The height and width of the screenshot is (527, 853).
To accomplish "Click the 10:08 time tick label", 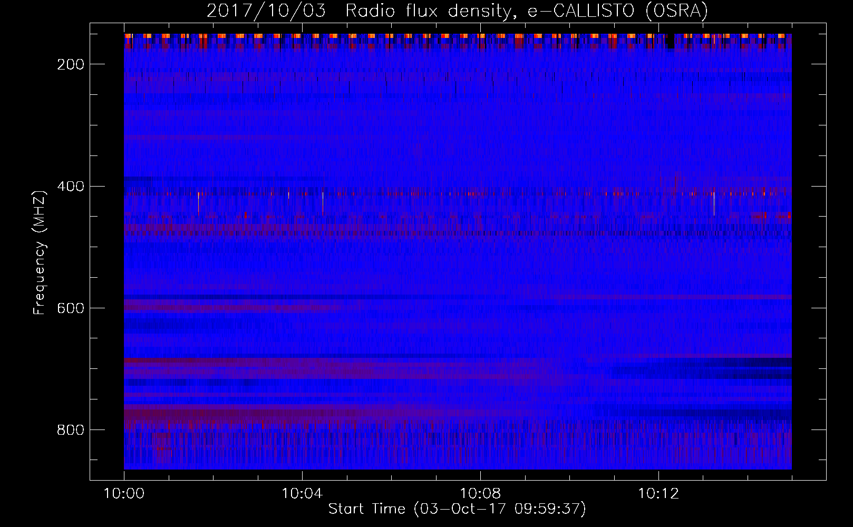I will tap(480, 494).
